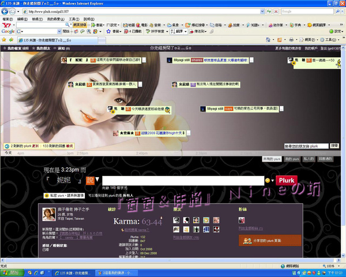
Task: Open the 我的最愛 Favorites menu
Action: click(x=55, y=19)
